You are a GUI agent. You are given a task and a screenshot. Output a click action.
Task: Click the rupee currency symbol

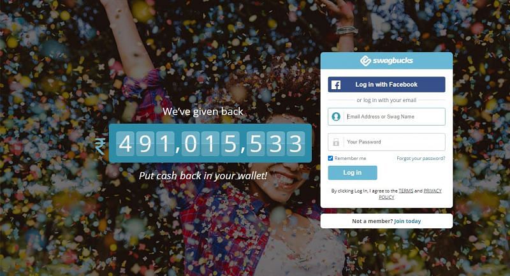[100, 146]
